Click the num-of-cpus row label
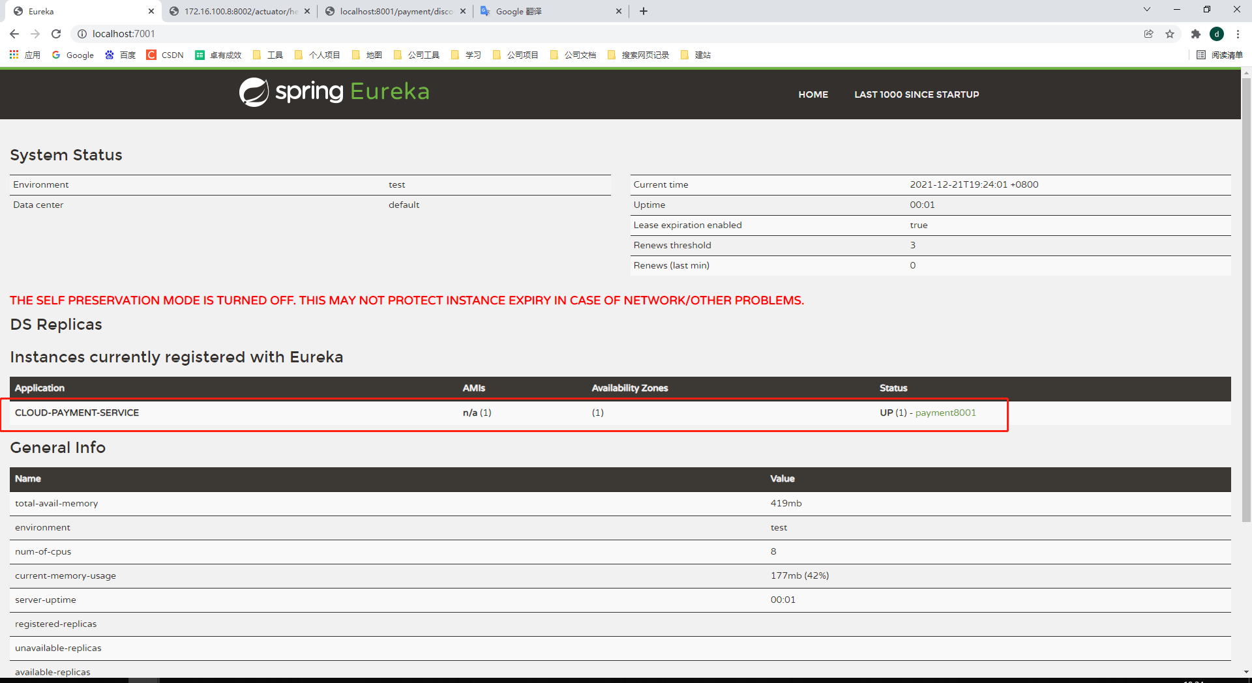This screenshot has height=683, width=1252. [43, 551]
